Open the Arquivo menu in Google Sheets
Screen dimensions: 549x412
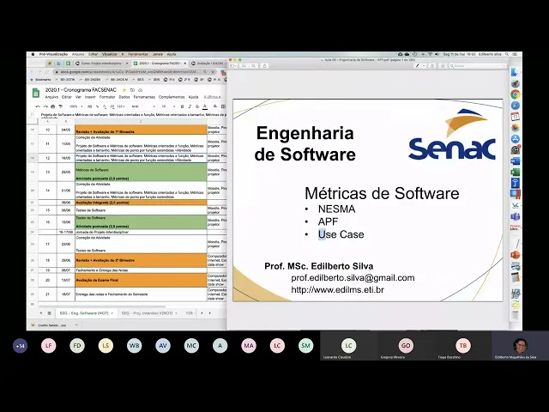point(51,97)
